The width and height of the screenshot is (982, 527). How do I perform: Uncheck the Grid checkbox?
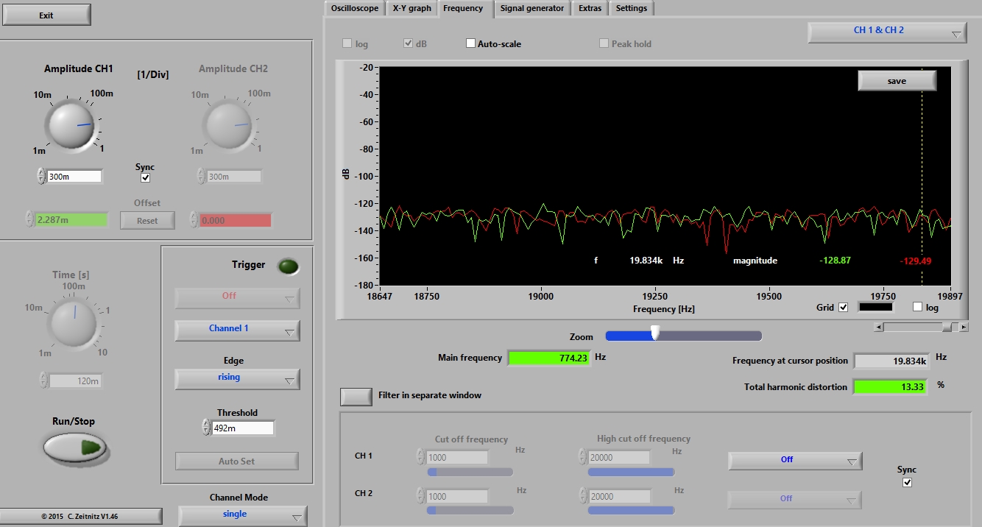coord(843,308)
